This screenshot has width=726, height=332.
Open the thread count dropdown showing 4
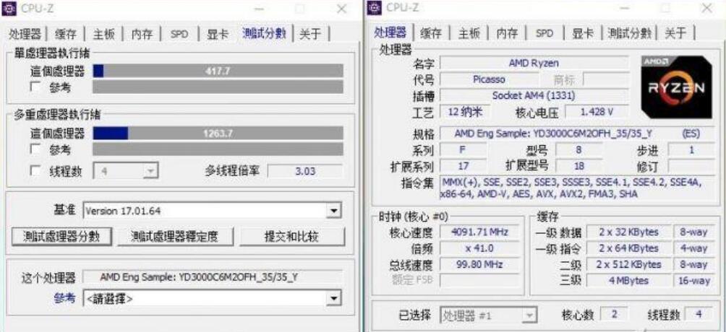126,171
